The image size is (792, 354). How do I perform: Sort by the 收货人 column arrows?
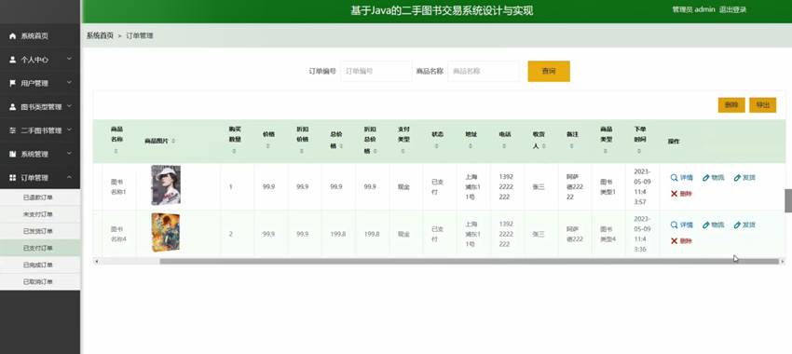[544, 146]
